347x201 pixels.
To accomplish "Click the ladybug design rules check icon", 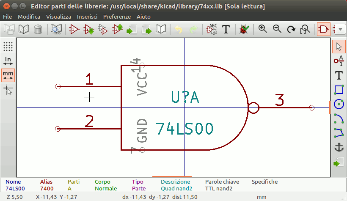I will 243,30.
